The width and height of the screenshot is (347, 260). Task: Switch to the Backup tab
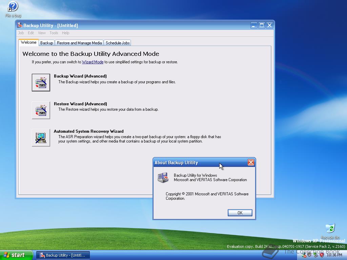46,43
